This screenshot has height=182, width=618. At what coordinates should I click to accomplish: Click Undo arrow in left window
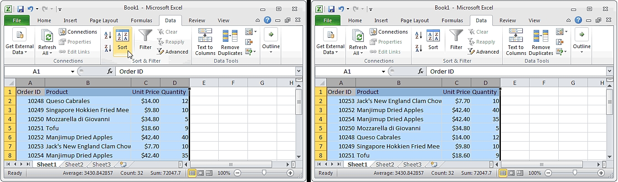pyautogui.click(x=31, y=8)
